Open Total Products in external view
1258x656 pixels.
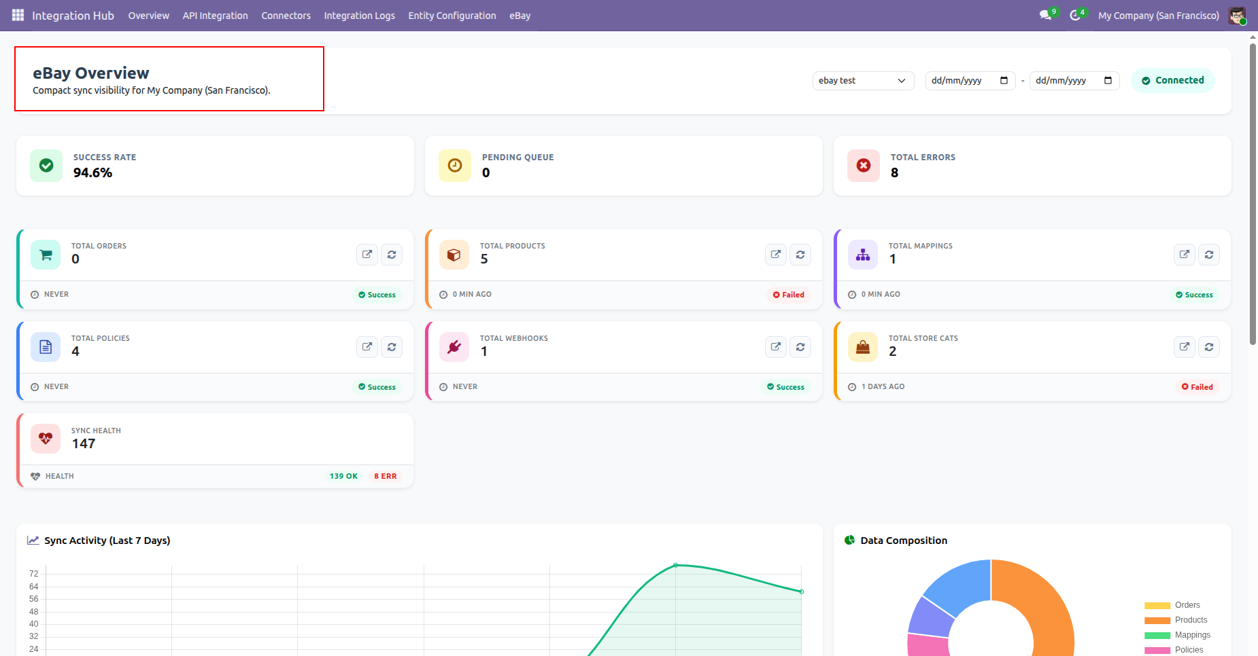[776, 255]
